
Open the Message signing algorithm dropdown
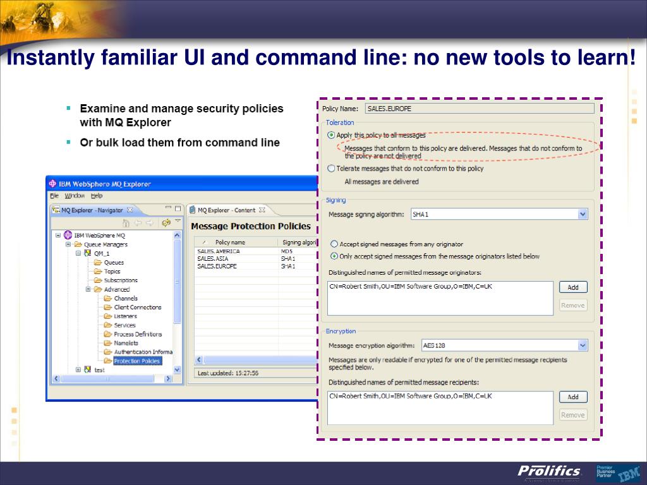pos(582,214)
